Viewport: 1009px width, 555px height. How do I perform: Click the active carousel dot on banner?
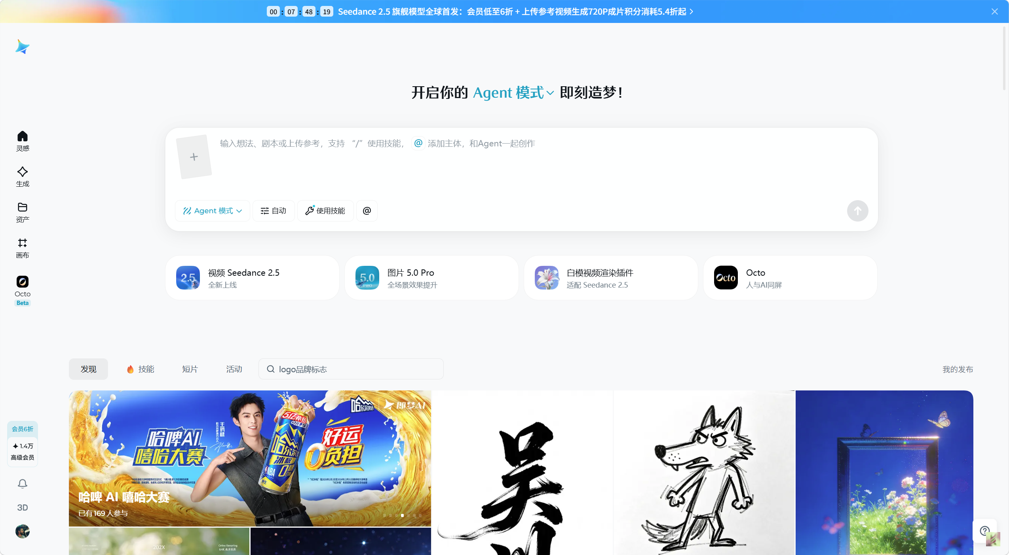coord(402,515)
